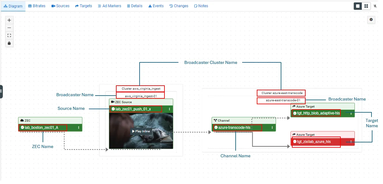Viewport: 383px width, 184px height.
Task: Expand the collapsed left side panel handle
Action: point(1,91)
